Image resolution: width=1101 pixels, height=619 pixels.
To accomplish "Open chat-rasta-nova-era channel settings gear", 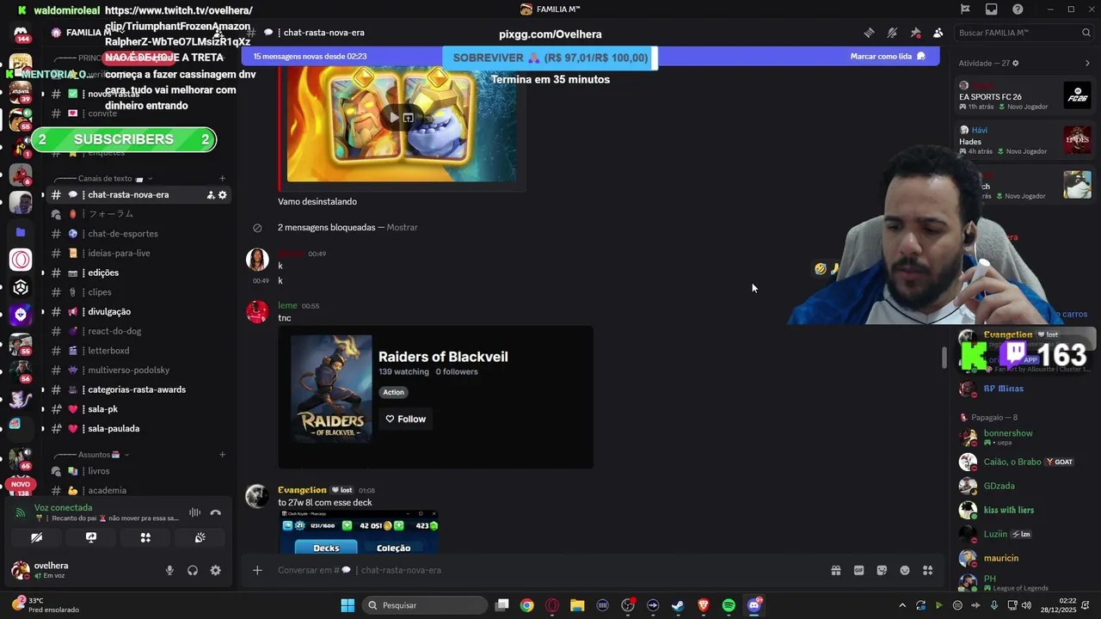I will (x=222, y=195).
